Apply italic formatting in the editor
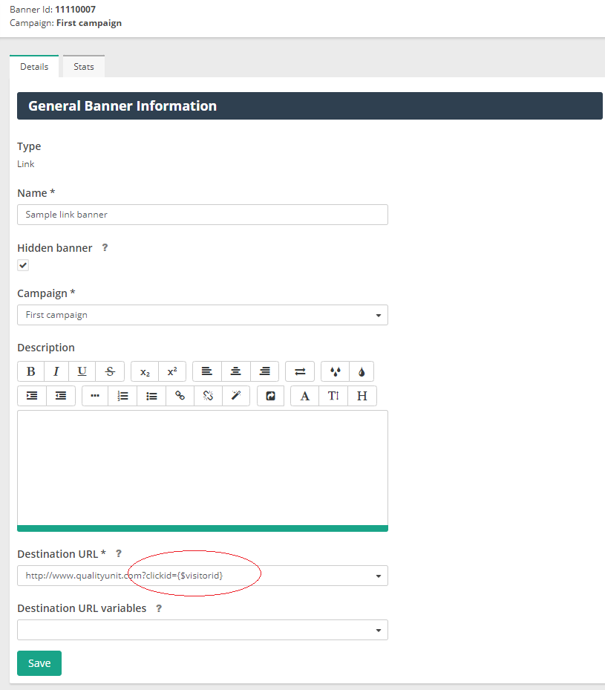This screenshot has height=690, width=605. [56, 371]
